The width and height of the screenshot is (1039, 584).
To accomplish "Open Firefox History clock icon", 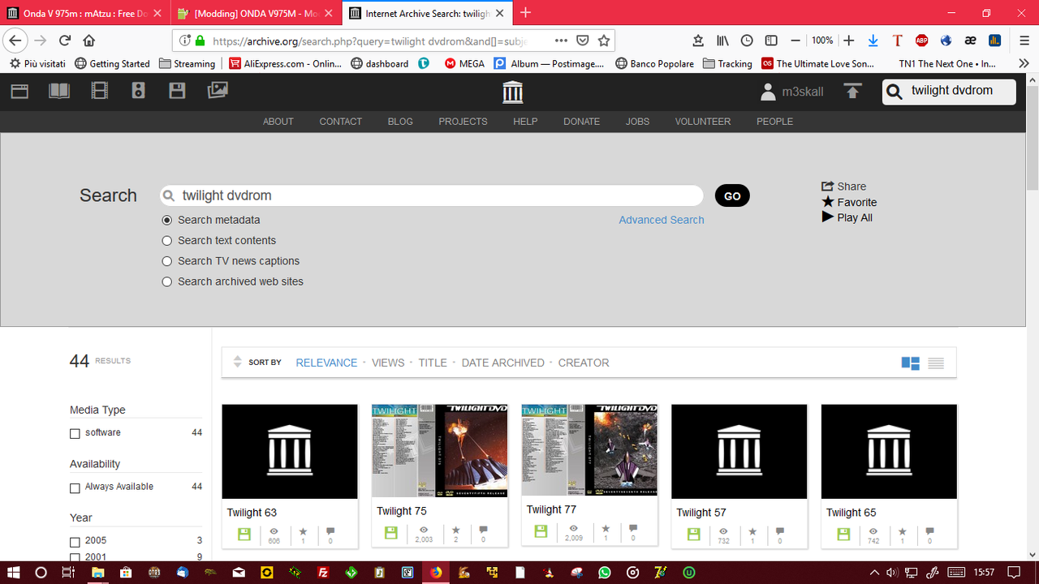I will point(747,41).
